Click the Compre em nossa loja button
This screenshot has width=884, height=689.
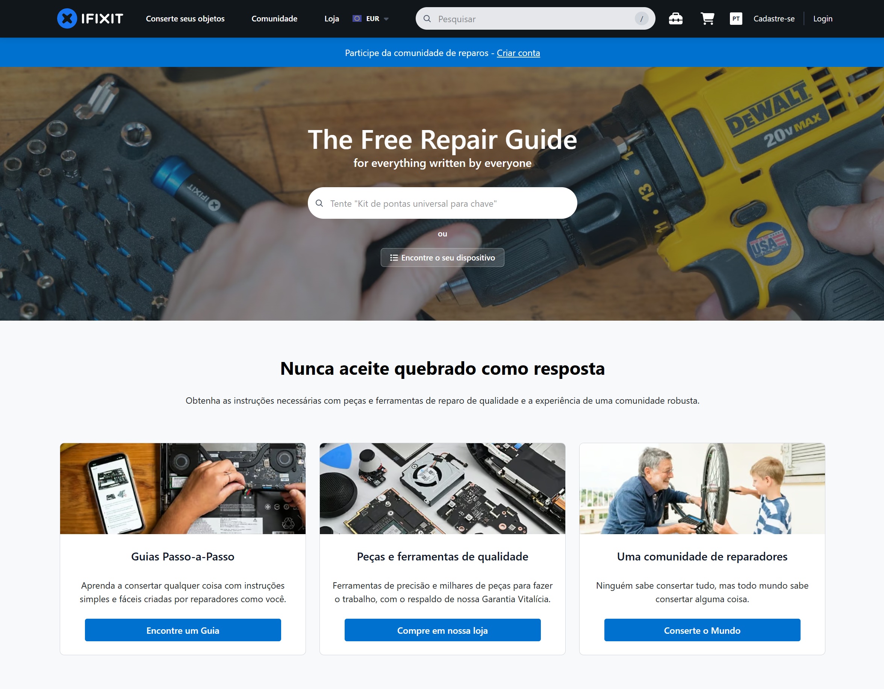pos(442,630)
